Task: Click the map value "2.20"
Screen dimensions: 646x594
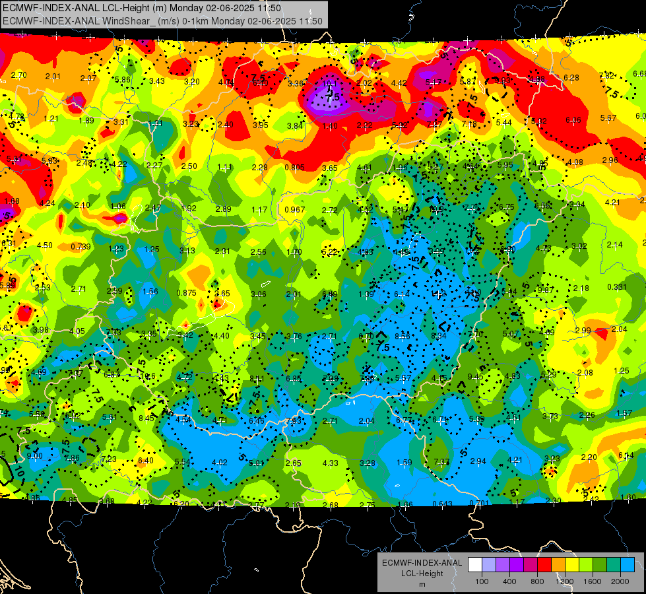Action: point(589,457)
